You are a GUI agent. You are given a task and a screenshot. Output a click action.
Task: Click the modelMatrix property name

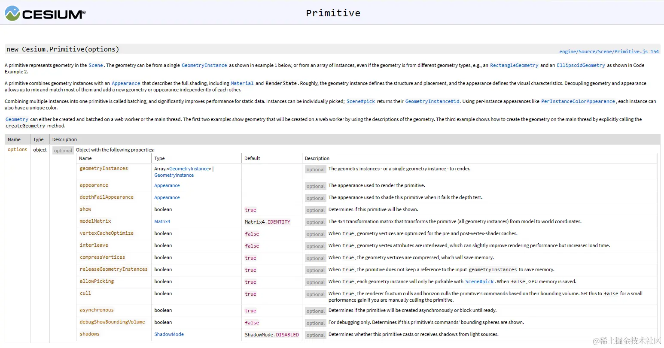pos(95,221)
